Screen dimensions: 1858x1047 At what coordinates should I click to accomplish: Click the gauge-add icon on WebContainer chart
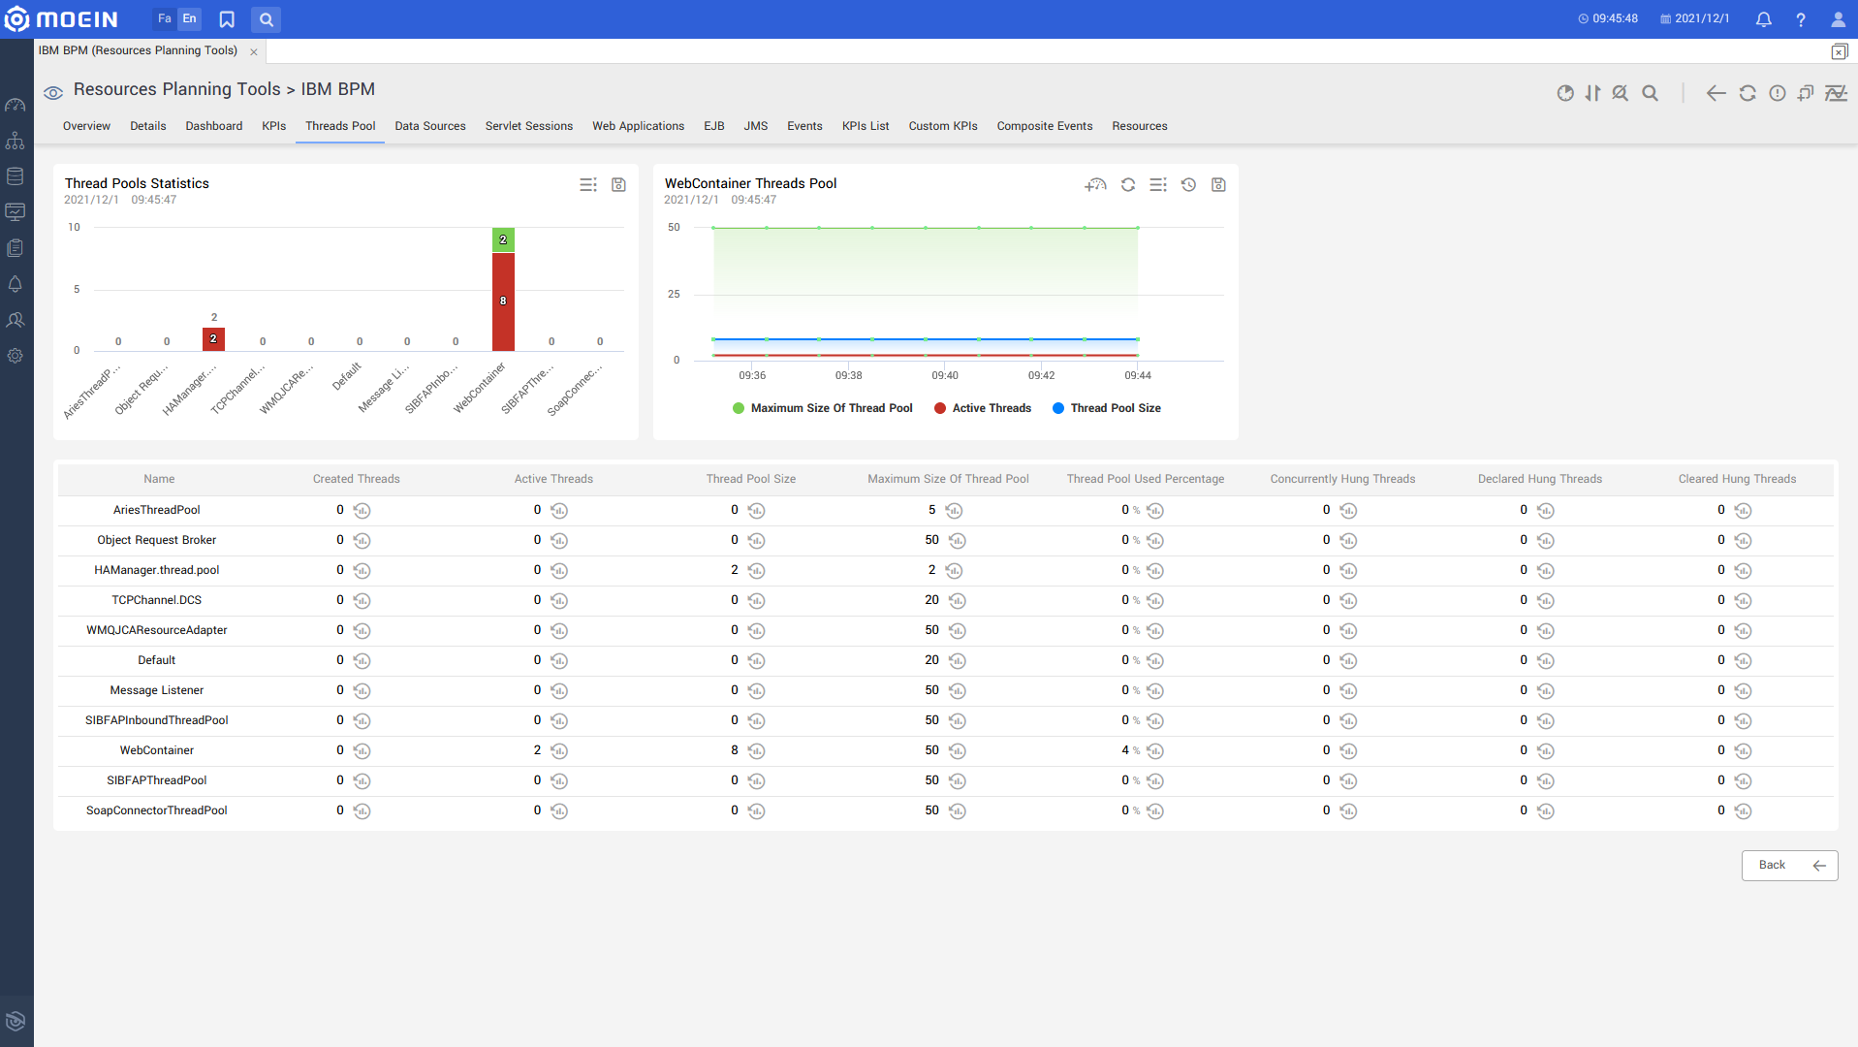(x=1095, y=184)
